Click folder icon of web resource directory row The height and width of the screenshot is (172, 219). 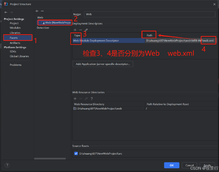click(x=75, y=108)
